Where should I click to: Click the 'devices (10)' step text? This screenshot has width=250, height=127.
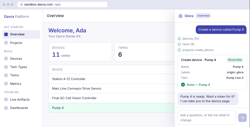tap(191, 39)
